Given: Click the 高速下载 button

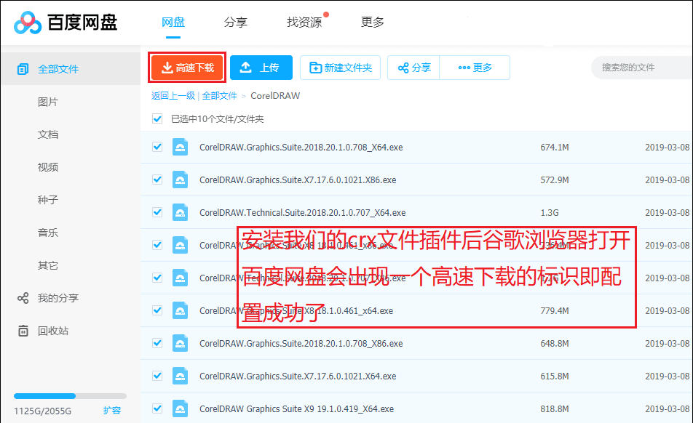Looking at the screenshot, I should (187, 68).
